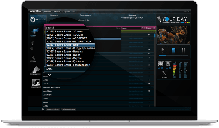Select suggestion Ваенга Елена - Блюз

coord(67,45)
